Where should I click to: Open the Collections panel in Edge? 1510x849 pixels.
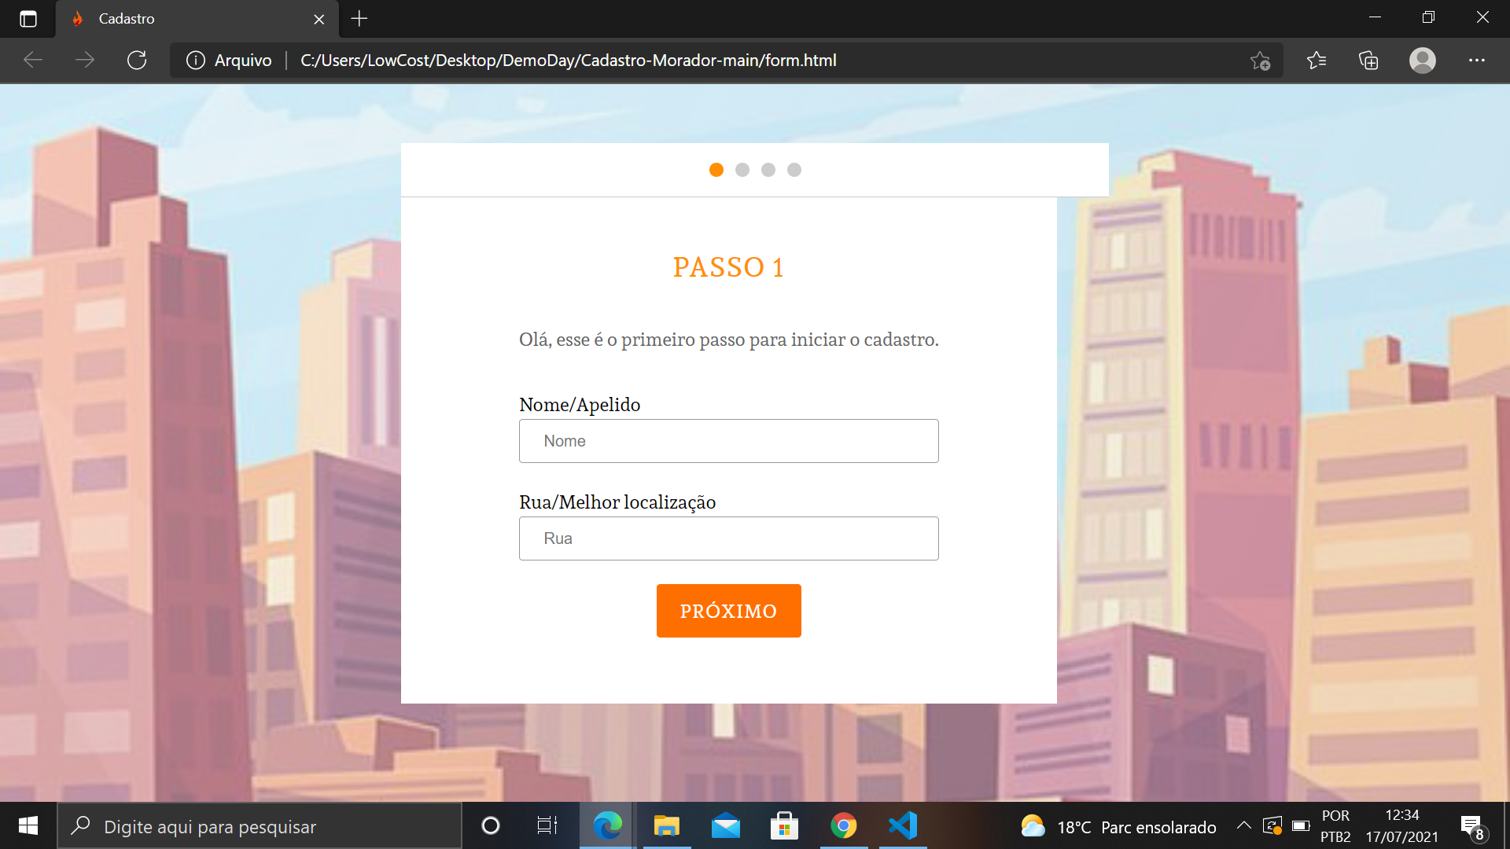(1368, 60)
